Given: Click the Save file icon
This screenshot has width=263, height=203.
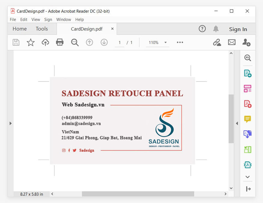Looking at the screenshot, I should 16,42.
